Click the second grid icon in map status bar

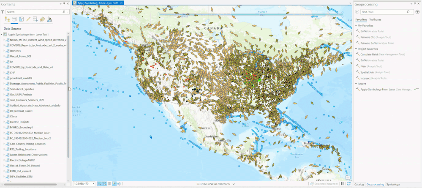coord(104,184)
